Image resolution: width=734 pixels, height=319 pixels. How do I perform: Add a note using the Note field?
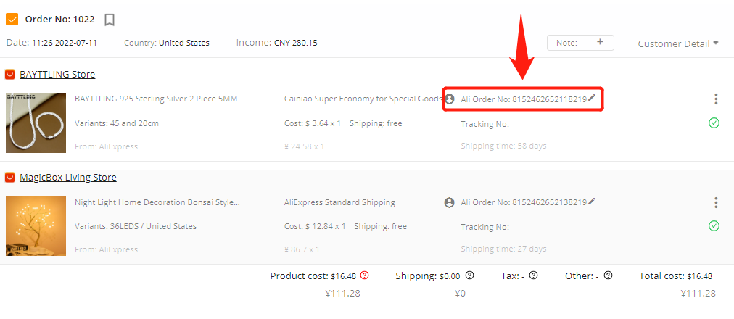click(x=580, y=43)
